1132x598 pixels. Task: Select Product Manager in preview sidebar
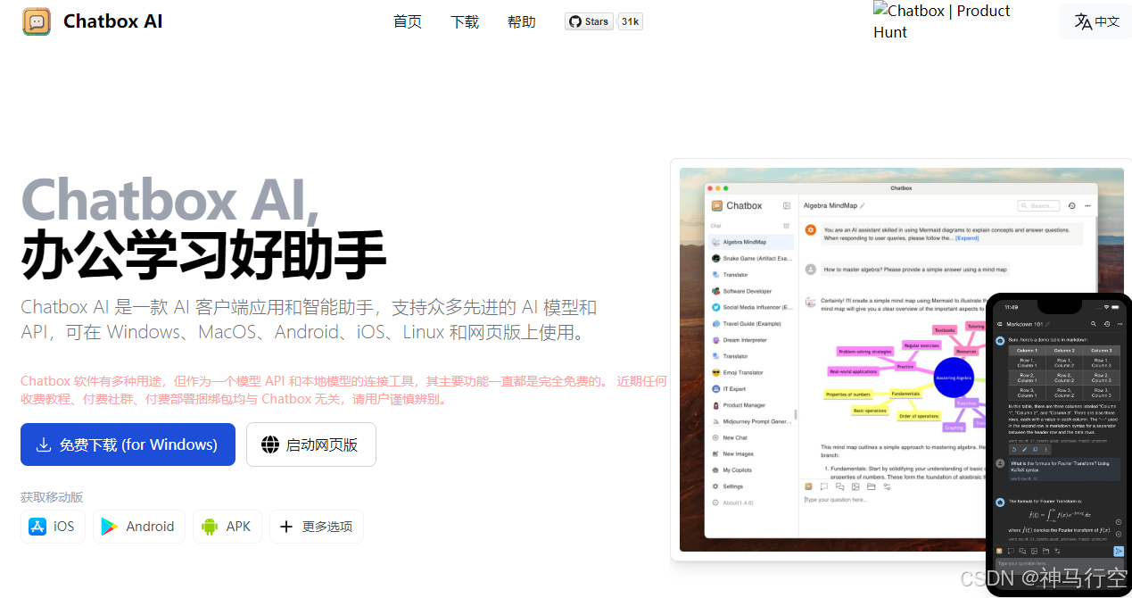pyautogui.click(x=751, y=405)
